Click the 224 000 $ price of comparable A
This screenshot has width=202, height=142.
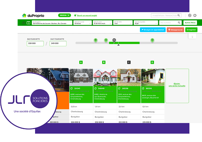[75, 122]
